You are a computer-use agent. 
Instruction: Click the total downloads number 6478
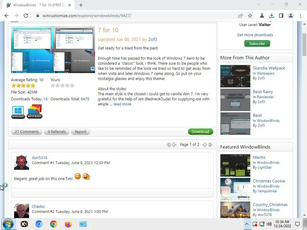[85, 99]
